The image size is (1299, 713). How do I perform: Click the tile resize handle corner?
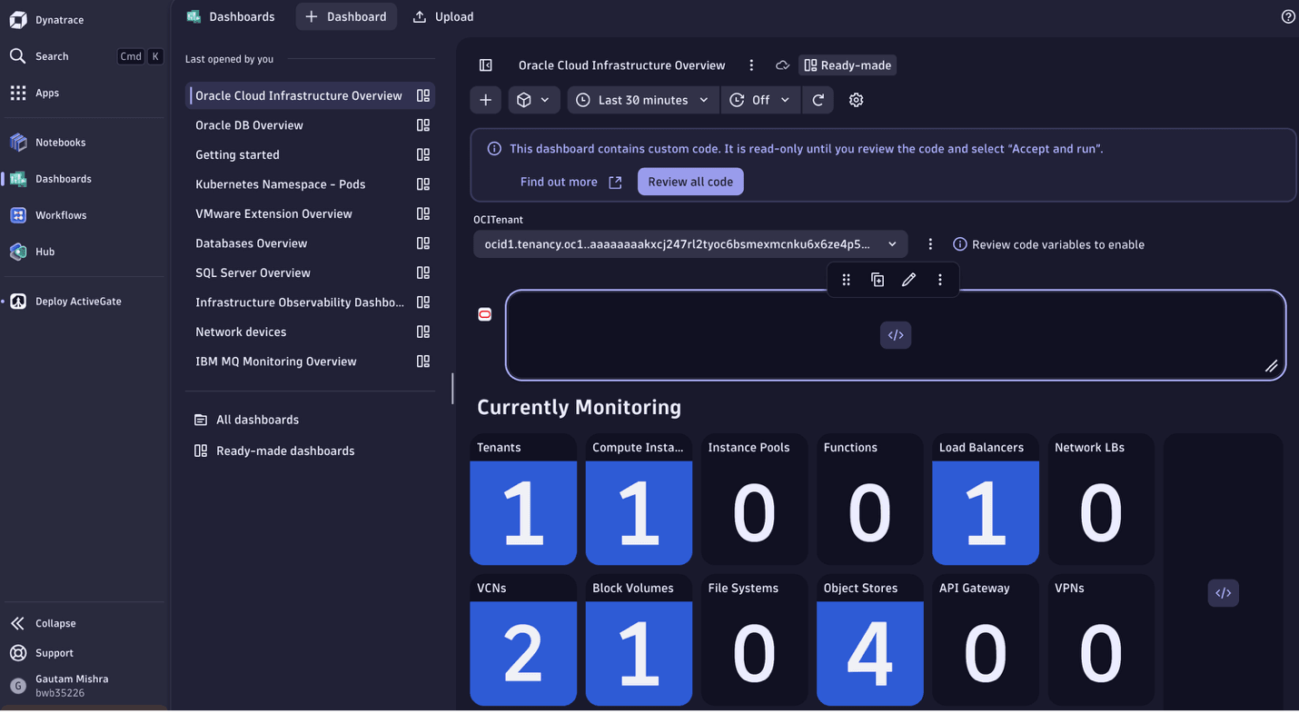click(1272, 366)
